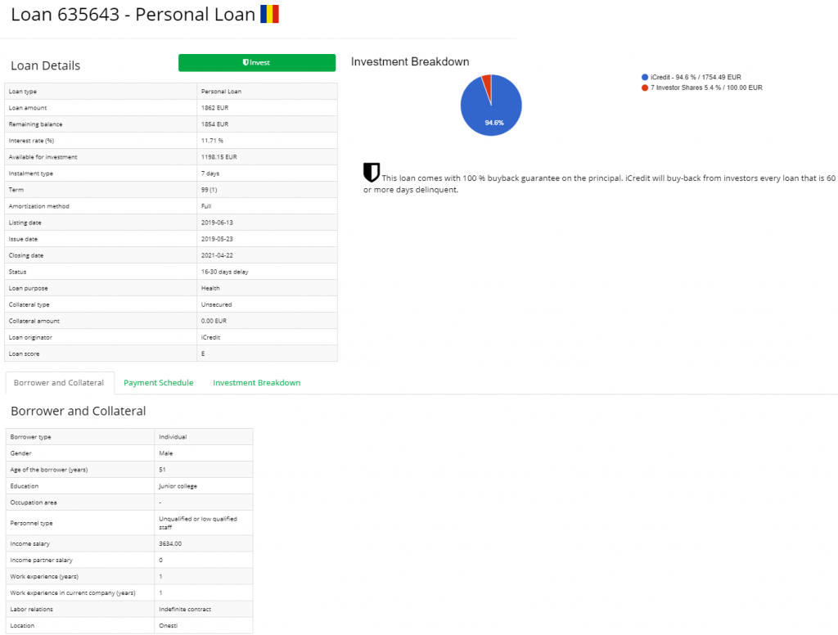Image resolution: width=838 pixels, height=635 pixels.
Task: Click the red Investor Shares legend dot
Action: click(x=645, y=88)
